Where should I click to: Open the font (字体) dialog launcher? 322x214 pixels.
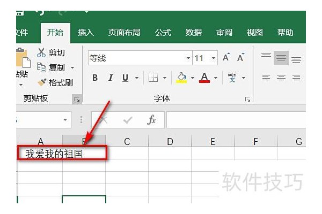click(247, 100)
